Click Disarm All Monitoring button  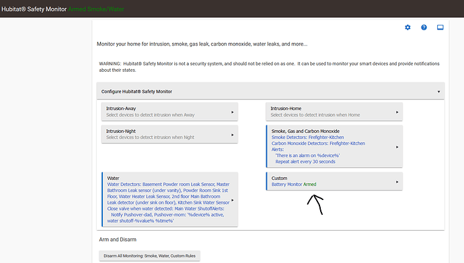pos(149,256)
